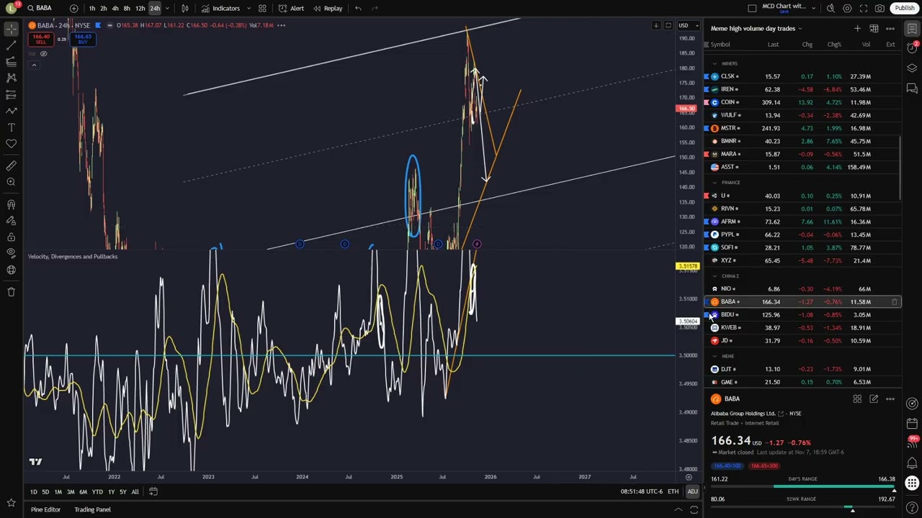Click the undo arrow
Image resolution: width=922 pixels, height=518 pixels.
(358, 8)
